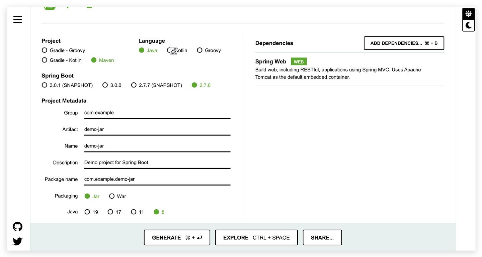Switch to dark theme moon icon
Viewport: 482px width, 257px height.
pos(468,25)
